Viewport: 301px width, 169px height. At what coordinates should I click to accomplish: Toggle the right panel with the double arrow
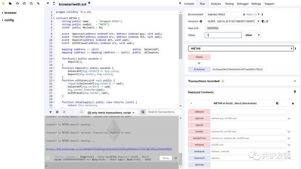pos(180,3)
